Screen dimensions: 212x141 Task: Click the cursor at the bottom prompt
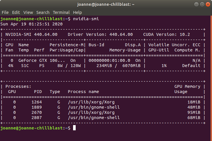click(x=74, y=128)
